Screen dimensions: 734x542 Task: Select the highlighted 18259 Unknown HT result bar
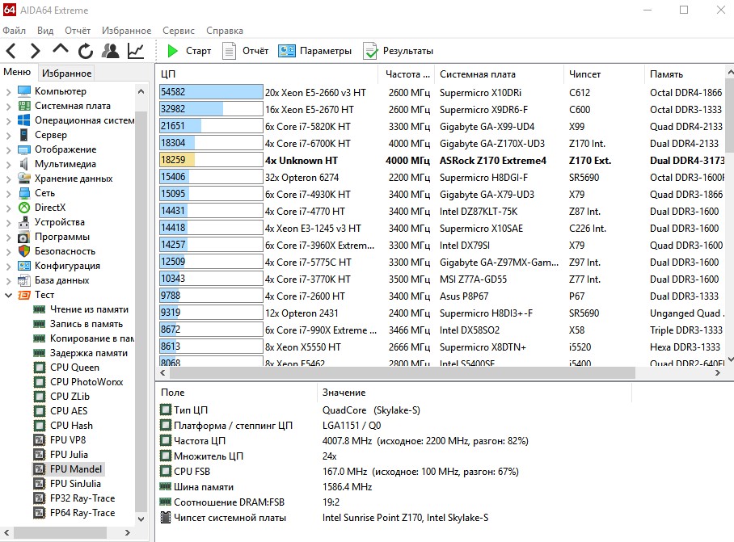coord(211,160)
